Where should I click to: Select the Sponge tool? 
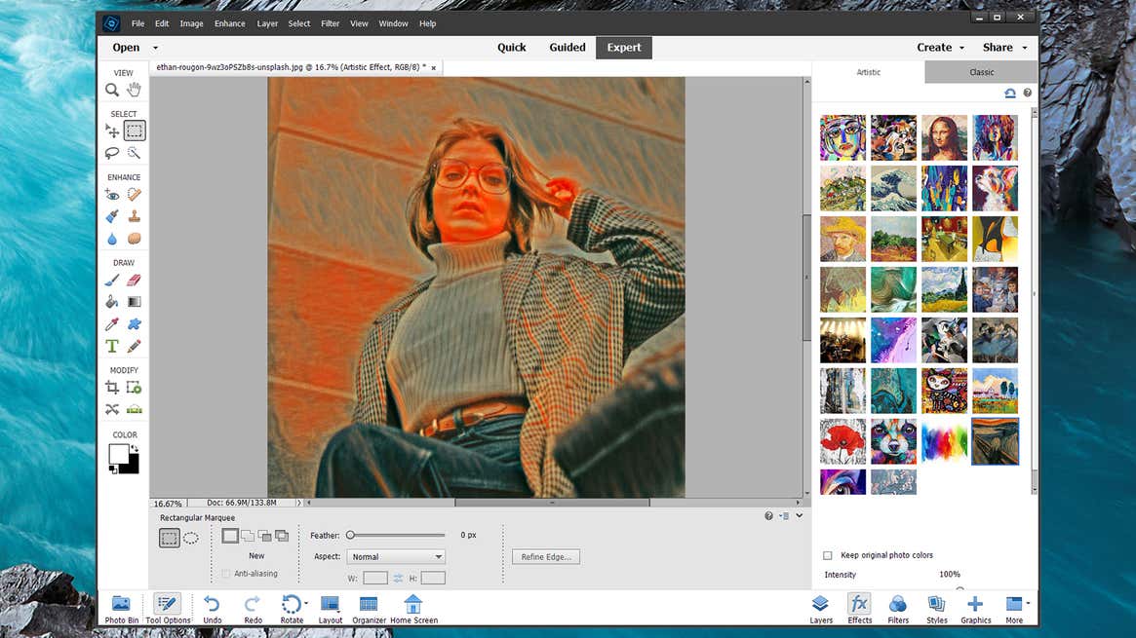pyautogui.click(x=134, y=238)
